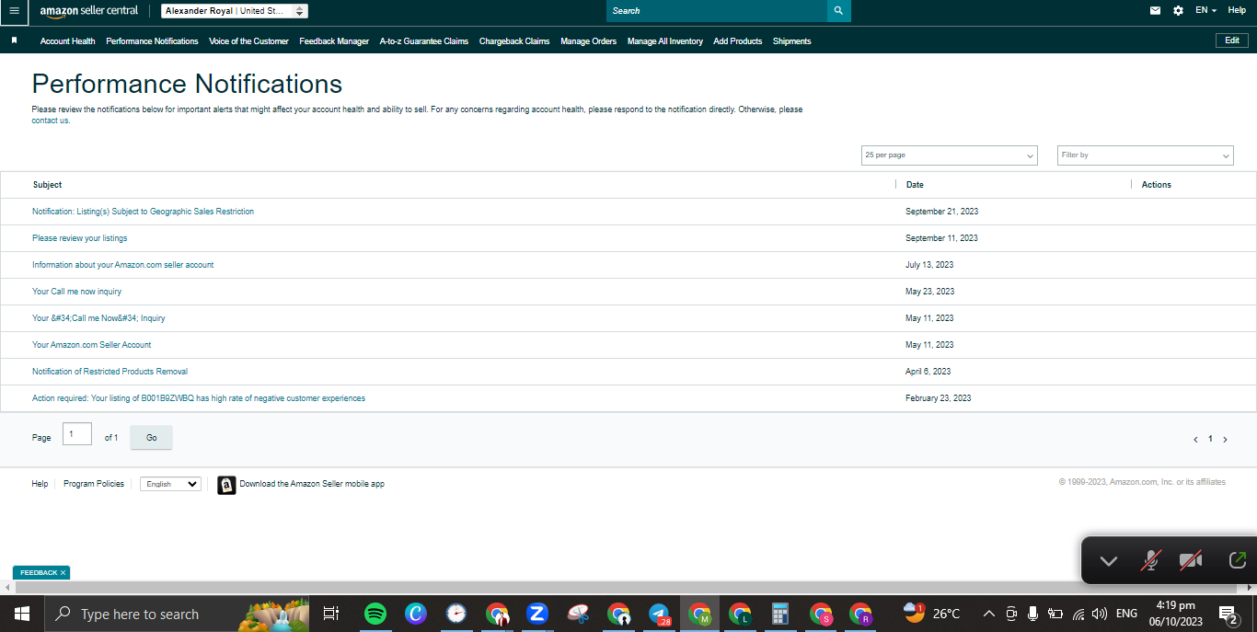Open the account switcher Alexander Royal dropdown
The width and height of the screenshot is (1257, 632).
[235, 11]
